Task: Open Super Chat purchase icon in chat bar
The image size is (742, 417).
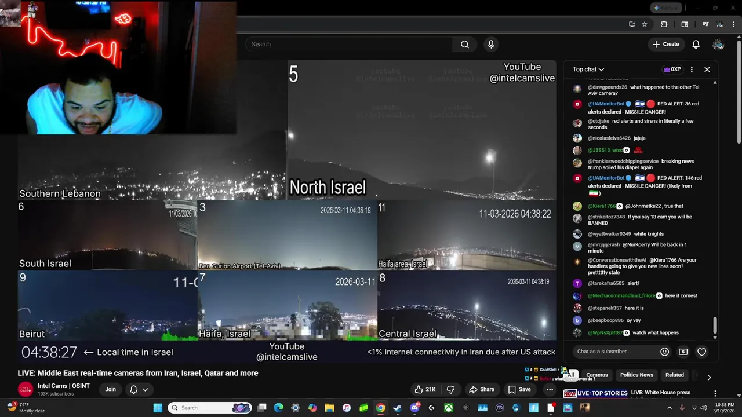Action: (x=683, y=352)
